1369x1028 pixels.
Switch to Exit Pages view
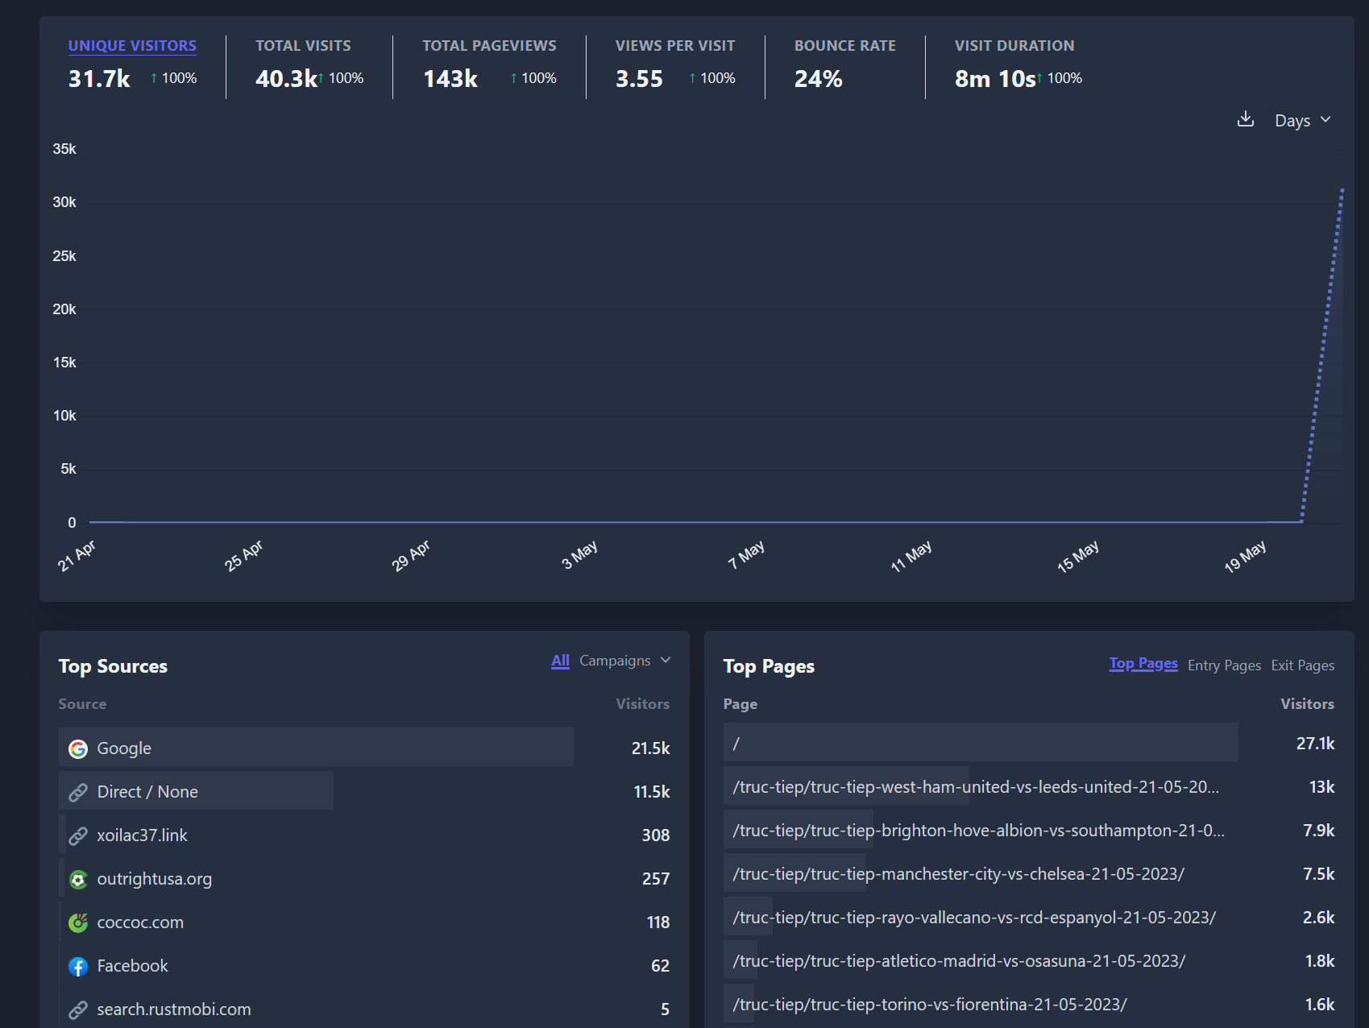(x=1302, y=665)
